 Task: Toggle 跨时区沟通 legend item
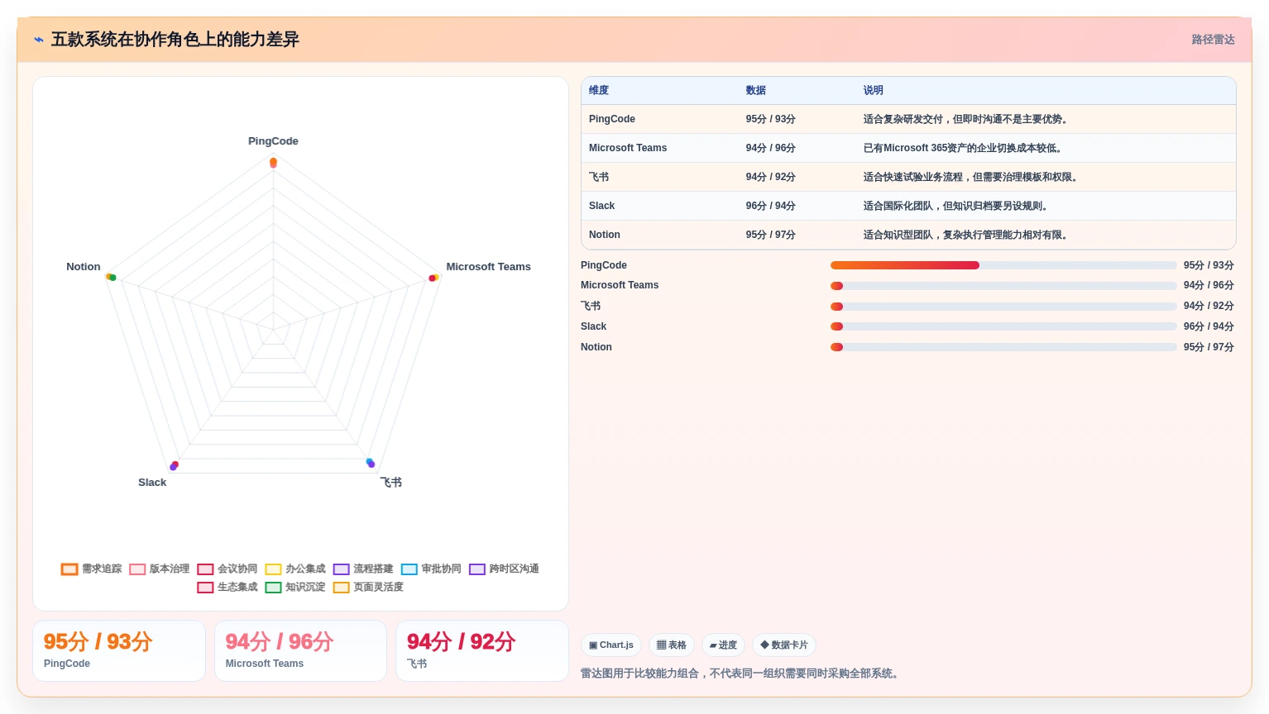(x=504, y=569)
